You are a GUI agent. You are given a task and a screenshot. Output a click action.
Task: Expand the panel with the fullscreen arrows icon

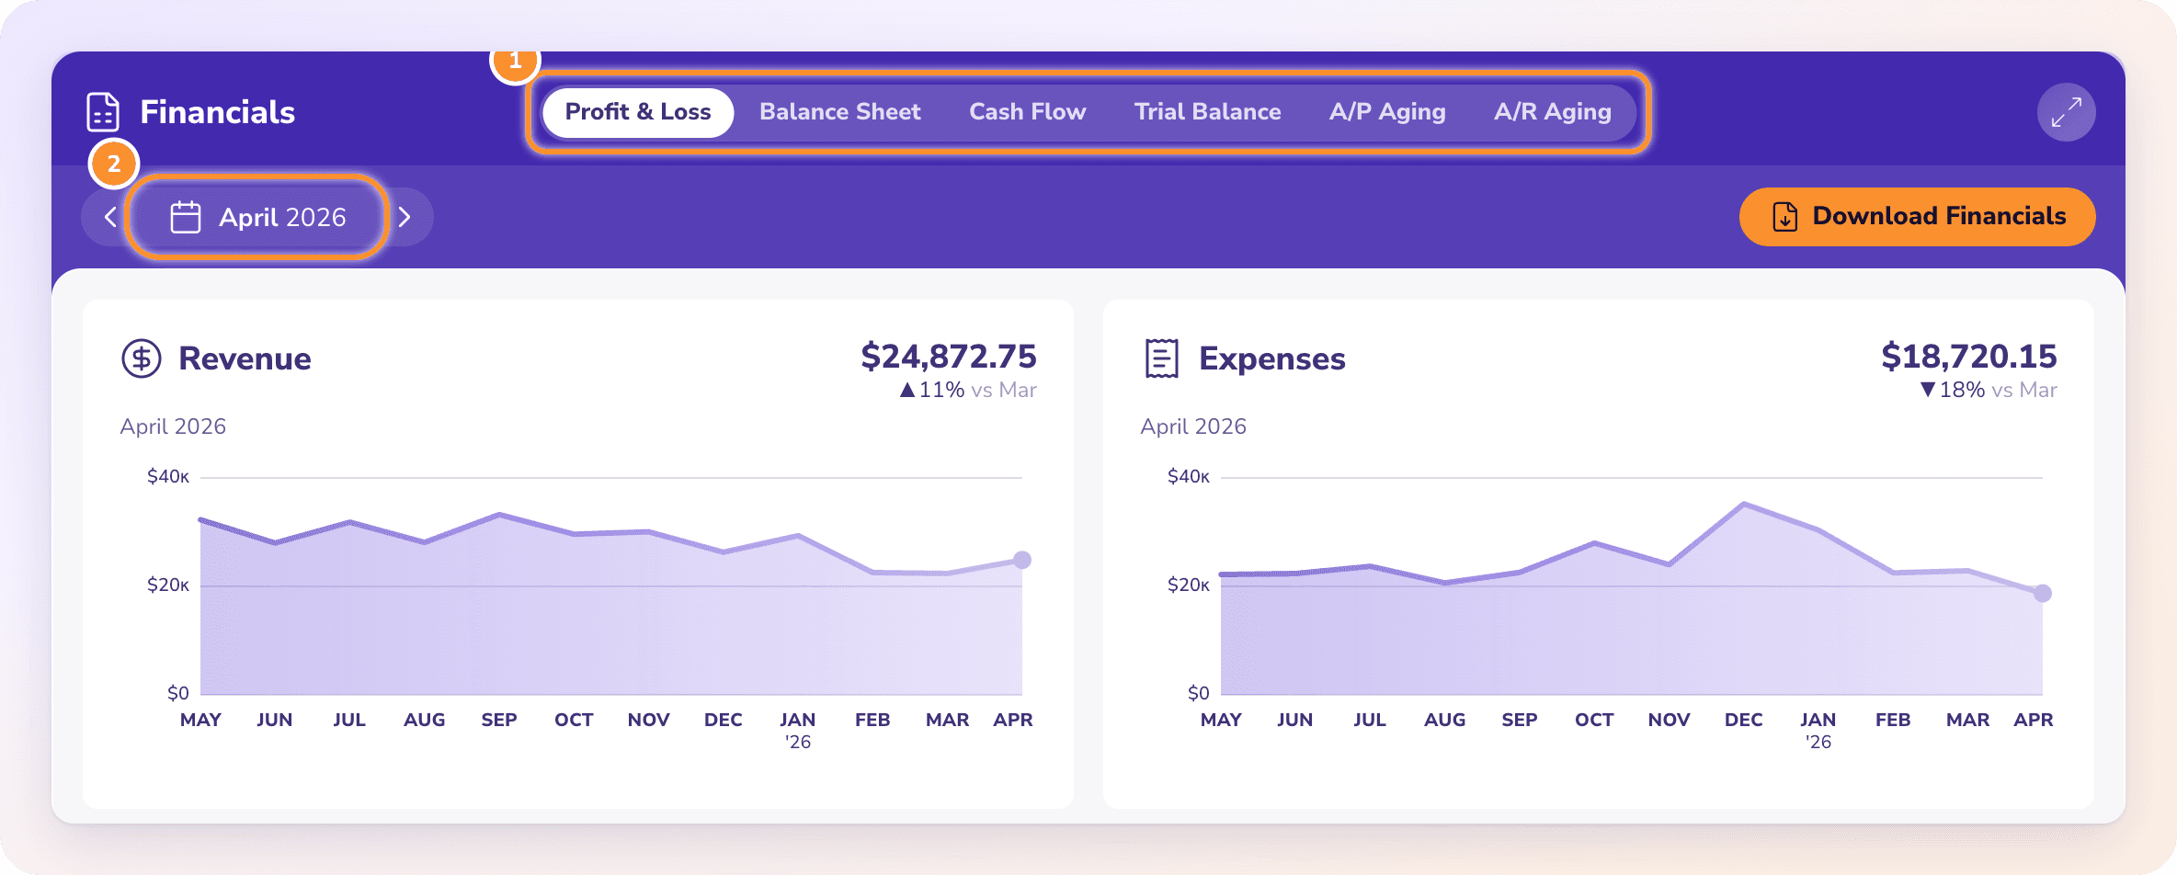tap(2066, 112)
